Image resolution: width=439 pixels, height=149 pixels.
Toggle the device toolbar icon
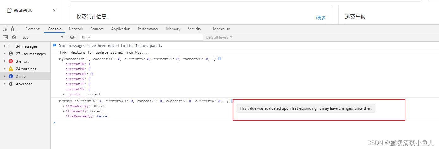14,29
